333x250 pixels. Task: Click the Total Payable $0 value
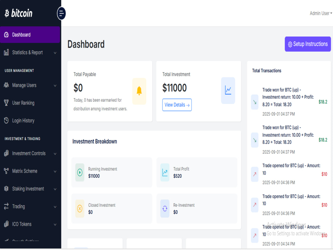click(78, 88)
